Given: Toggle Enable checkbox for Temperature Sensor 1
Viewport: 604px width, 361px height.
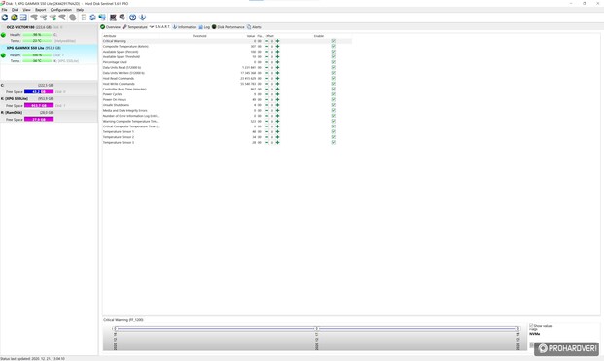Looking at the screenshot, I should (x=334, y=131).
